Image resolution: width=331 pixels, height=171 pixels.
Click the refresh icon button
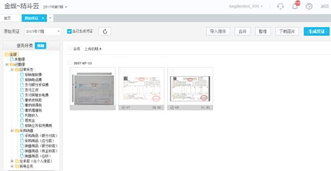point(105,32)
